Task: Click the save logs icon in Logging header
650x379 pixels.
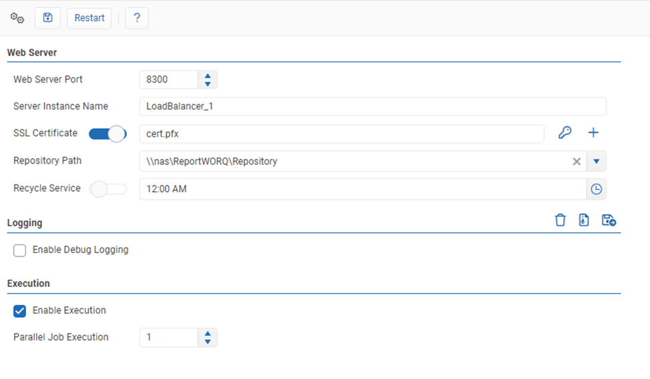Action: [x=609, y=220]
